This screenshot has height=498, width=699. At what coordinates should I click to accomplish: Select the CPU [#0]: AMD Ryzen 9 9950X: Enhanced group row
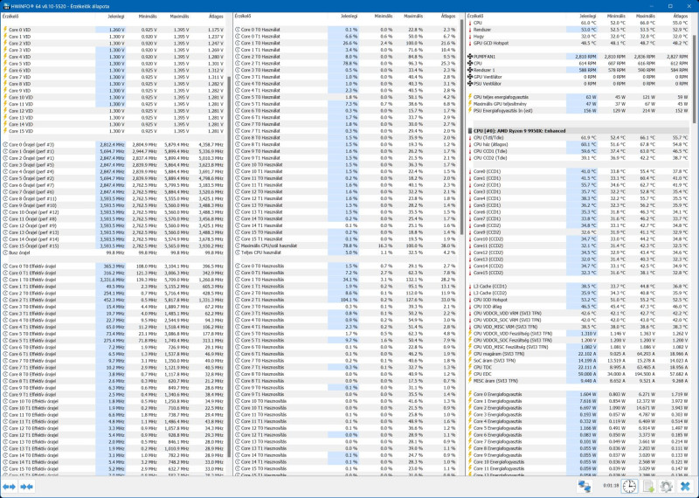point(578,131)
